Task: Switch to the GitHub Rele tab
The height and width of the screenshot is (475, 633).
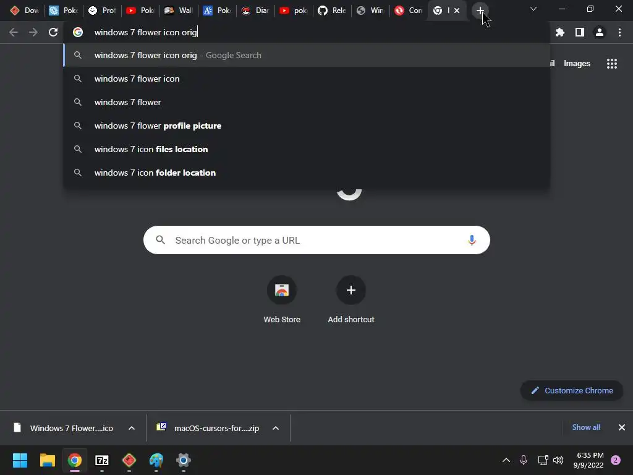Action: (x=332, y=11)
